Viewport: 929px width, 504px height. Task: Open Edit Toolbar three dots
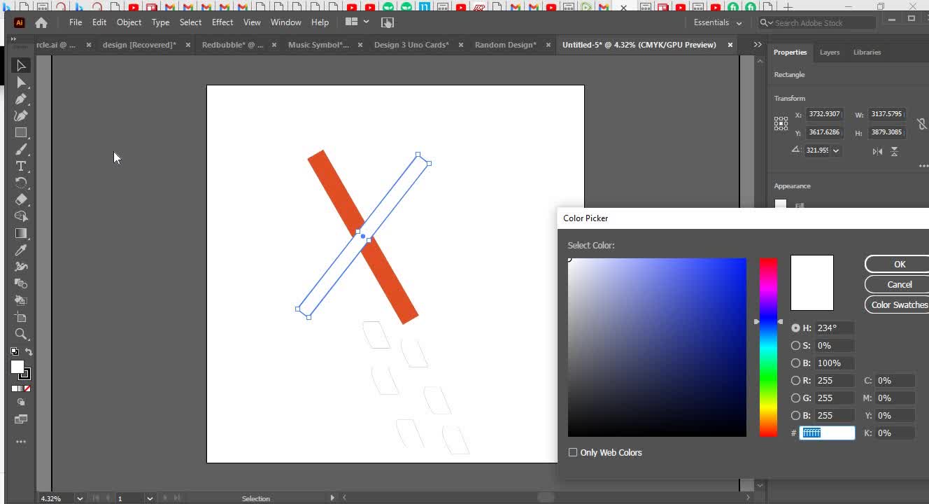tap(21, 442)
